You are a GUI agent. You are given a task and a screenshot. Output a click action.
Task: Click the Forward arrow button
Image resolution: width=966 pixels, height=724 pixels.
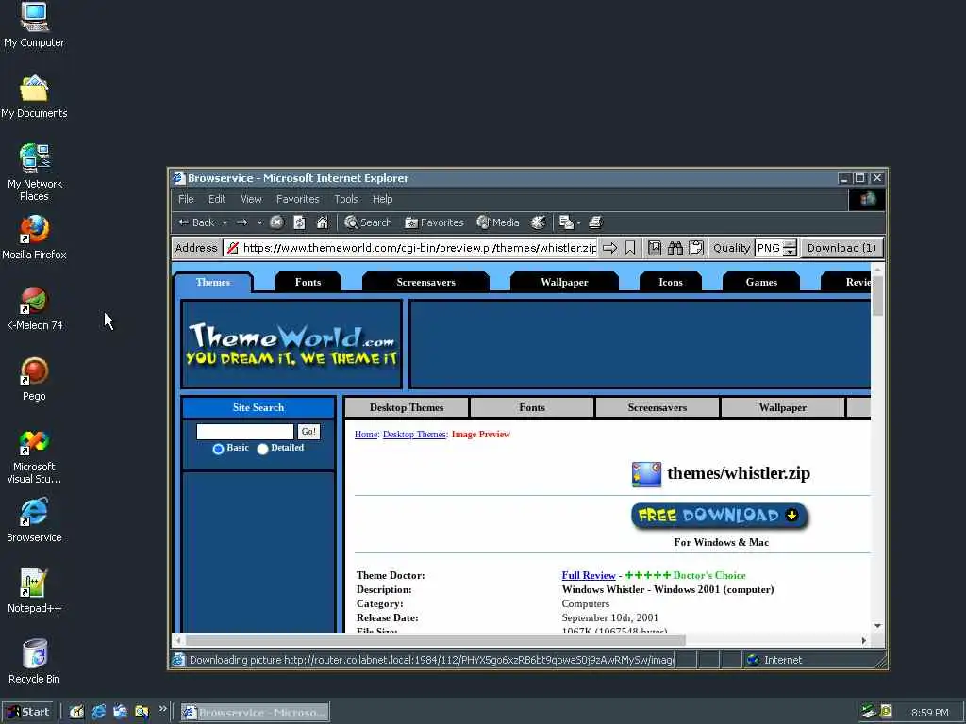coord(242,222)
